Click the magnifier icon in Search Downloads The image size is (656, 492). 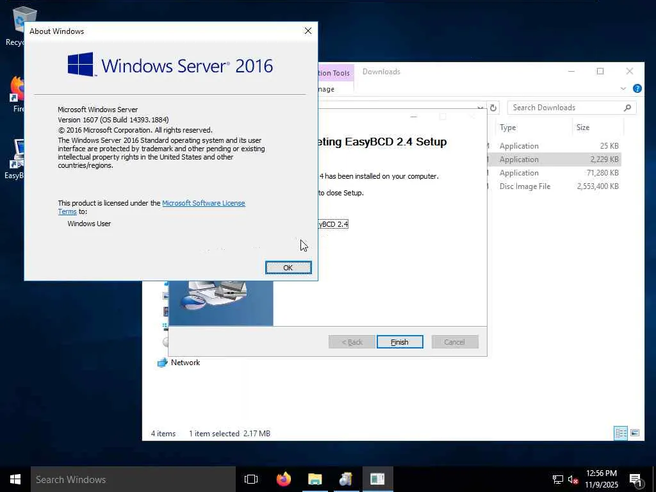[x=627, y=108]
